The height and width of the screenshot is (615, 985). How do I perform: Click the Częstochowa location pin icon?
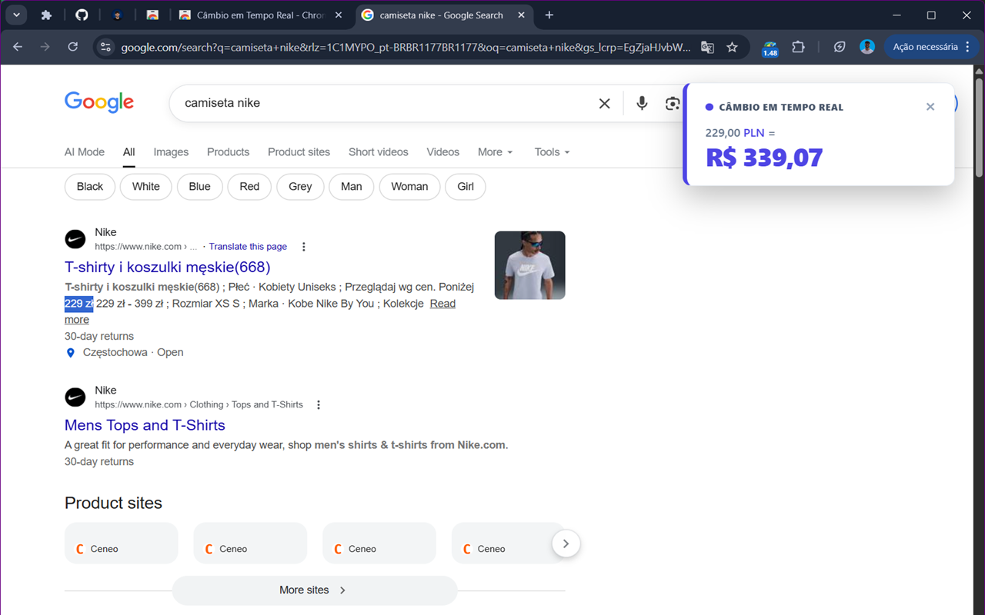coord(71,353)
